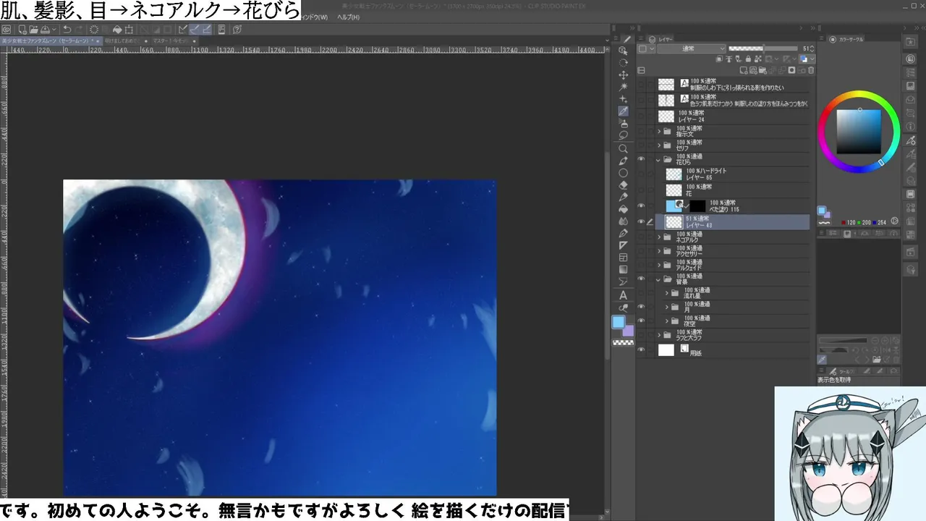This screenshot has width=926, height=521.
Task: Open the レイヤー panel tab
Action: point(660,39)
